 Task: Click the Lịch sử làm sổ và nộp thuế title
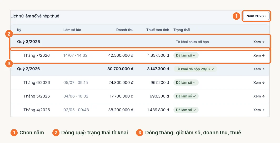(x=35, y=16)
